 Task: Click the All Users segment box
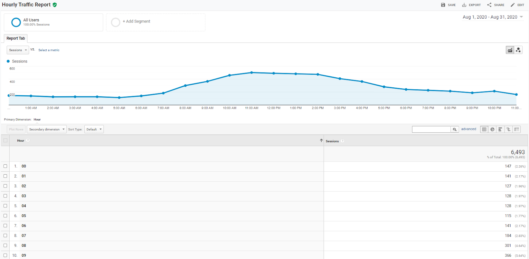[x=54, y=22]
